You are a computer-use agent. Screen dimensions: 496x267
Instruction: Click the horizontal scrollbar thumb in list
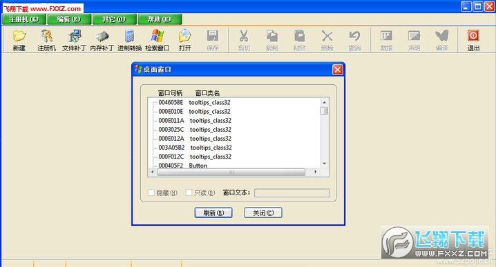(231, 172)
